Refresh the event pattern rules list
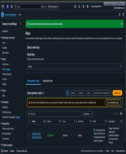126x154 pixels. tap(67, 93)
